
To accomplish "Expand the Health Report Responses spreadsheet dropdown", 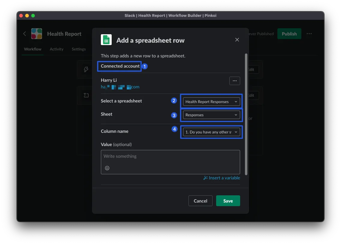I will click(211, 102).
